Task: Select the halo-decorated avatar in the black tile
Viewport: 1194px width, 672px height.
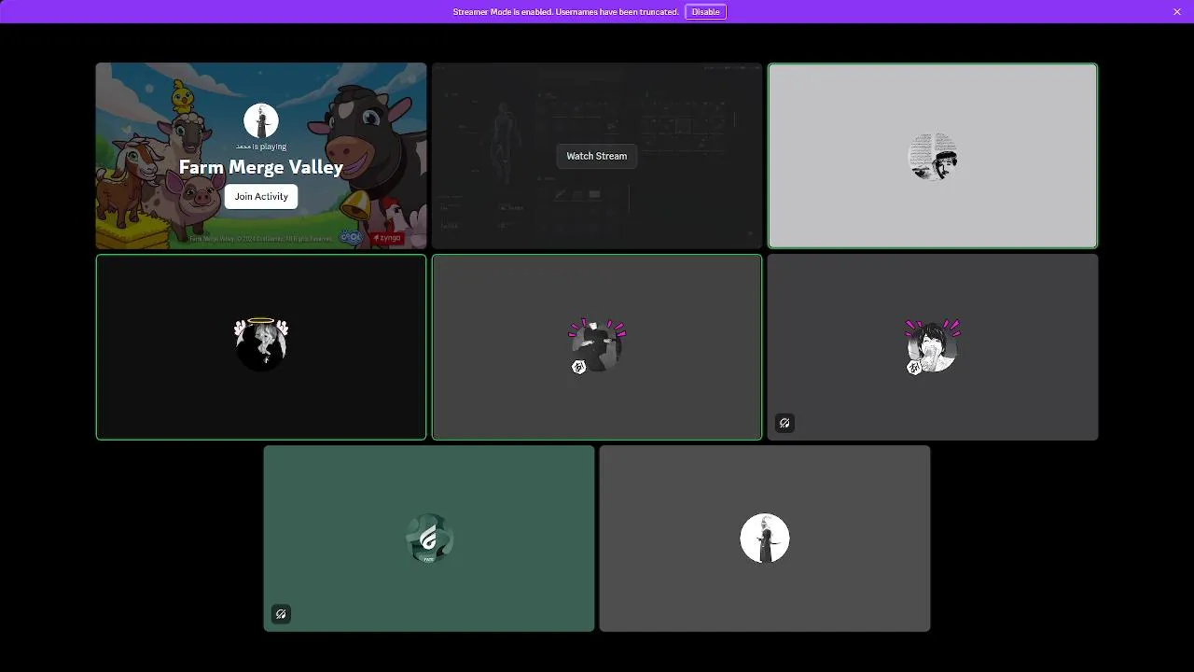Action: 261,344
